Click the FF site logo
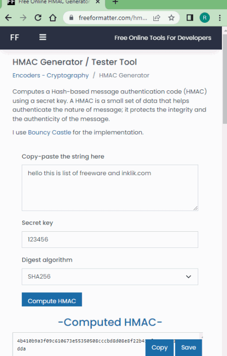Image resolution: width=227 pixels, height=356 pixels. tap(15, 37)
